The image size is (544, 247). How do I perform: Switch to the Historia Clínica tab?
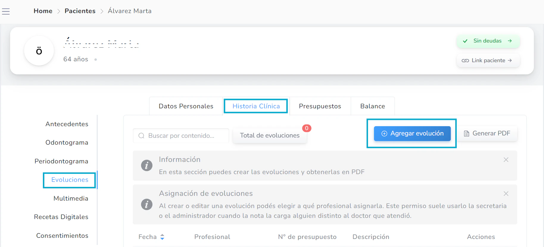[256, 106]
